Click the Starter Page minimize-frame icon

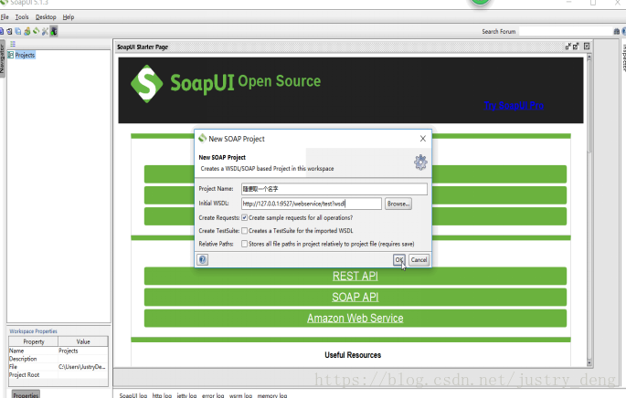[x=568, y=47]
